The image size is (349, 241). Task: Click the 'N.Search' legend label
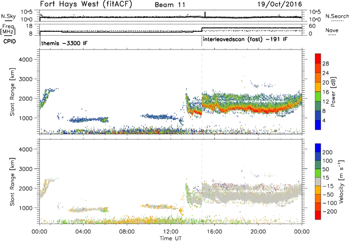tap(337, 16)
